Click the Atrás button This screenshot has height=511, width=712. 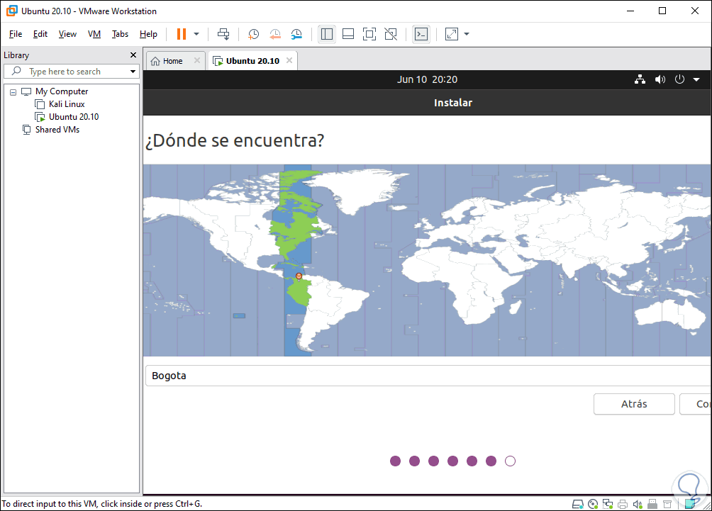(634, 404)
